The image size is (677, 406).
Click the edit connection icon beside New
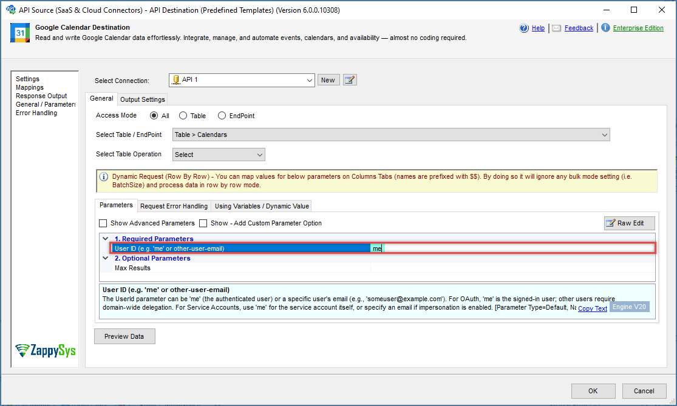350,80
